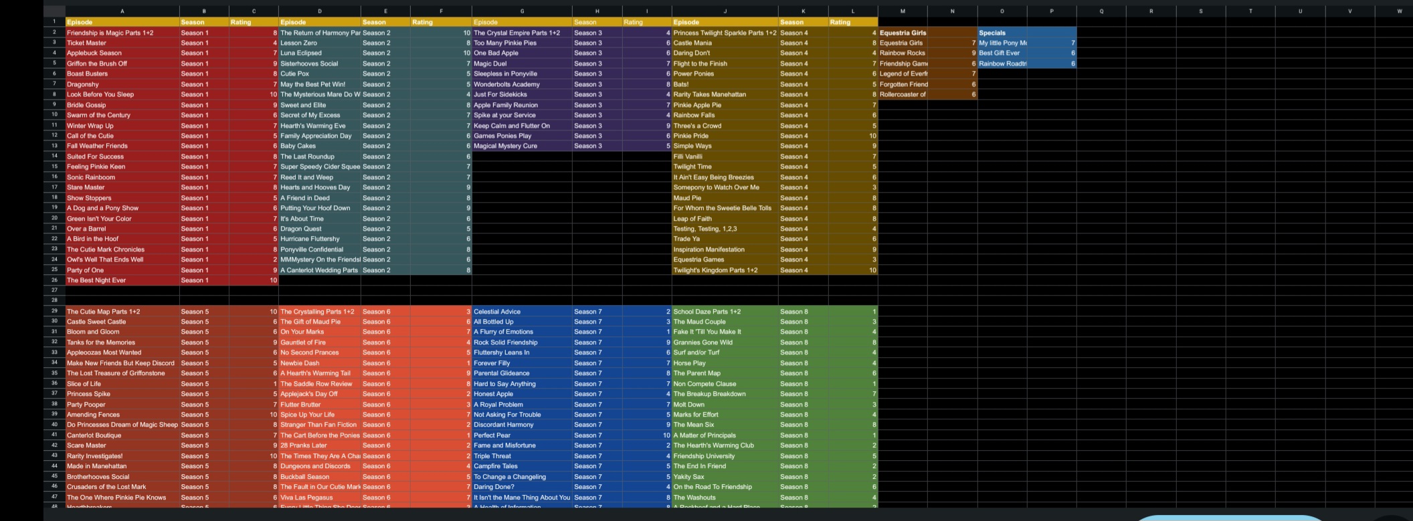The image size is (1413, 521).
Task: Select the "Episode" header cell in column A
Action: coord(122,22)
